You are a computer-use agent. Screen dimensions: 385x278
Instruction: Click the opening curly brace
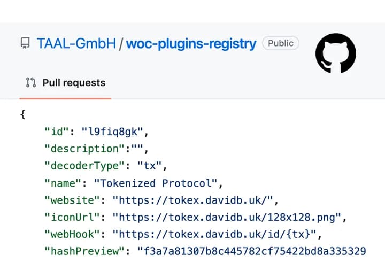click(x=23, y=114)
